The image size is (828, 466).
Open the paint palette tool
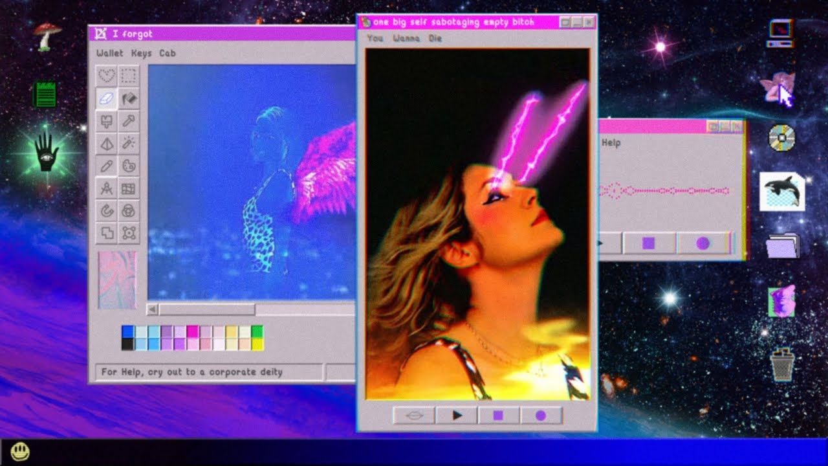(129, 166)
